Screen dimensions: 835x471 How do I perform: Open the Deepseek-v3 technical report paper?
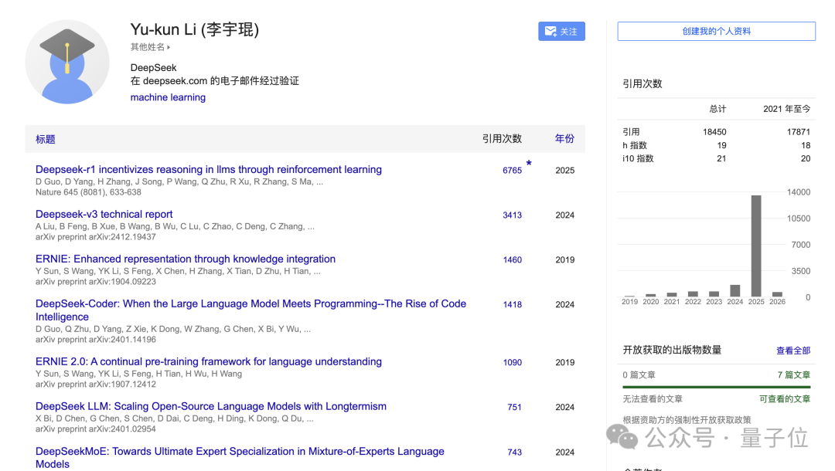tap(104, 215)
